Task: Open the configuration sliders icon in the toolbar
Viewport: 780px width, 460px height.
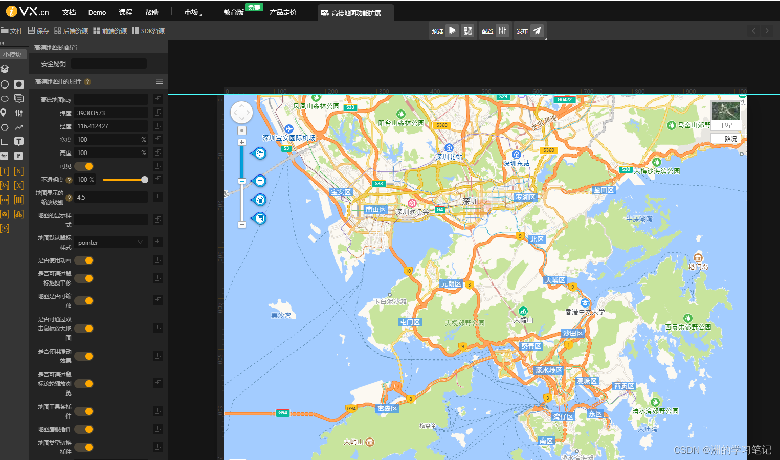Action: click(x=502, y=31)
